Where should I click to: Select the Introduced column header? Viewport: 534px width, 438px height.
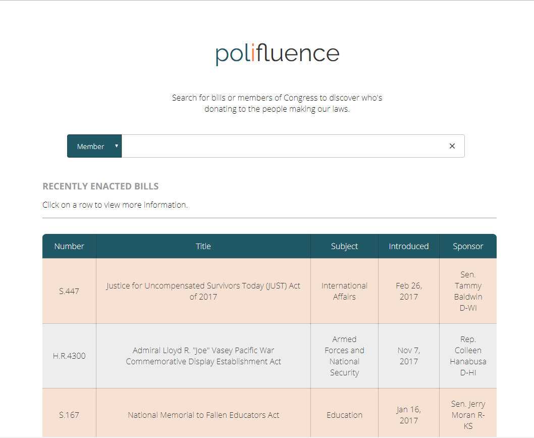[409, 246]
